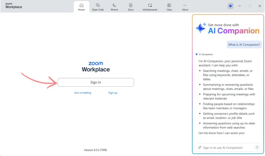Go to the Whiteboards icon
This screenshot has width=265, height=156.
click(x=150, y=5)
